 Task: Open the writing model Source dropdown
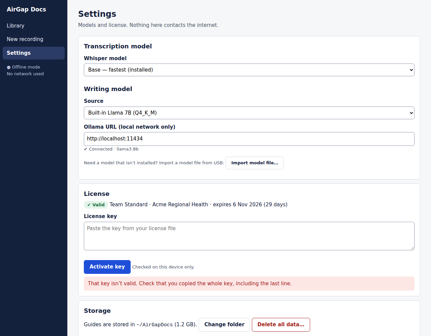pyautogui.click(x=249, y=113)
